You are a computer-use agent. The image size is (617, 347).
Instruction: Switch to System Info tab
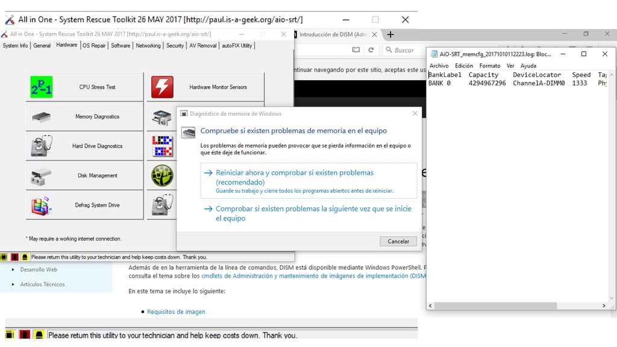15,46
